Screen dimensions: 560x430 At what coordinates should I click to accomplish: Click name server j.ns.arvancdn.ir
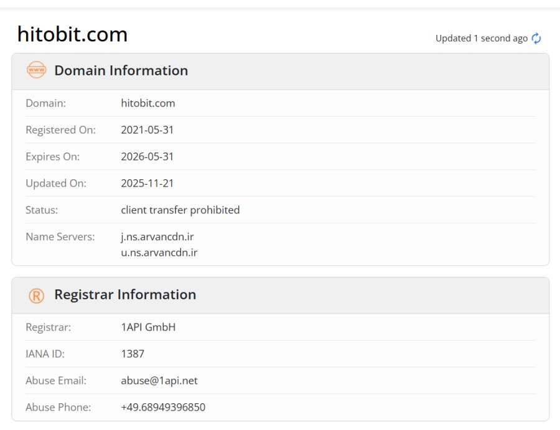pyautogui.click(x=157, y=237)
